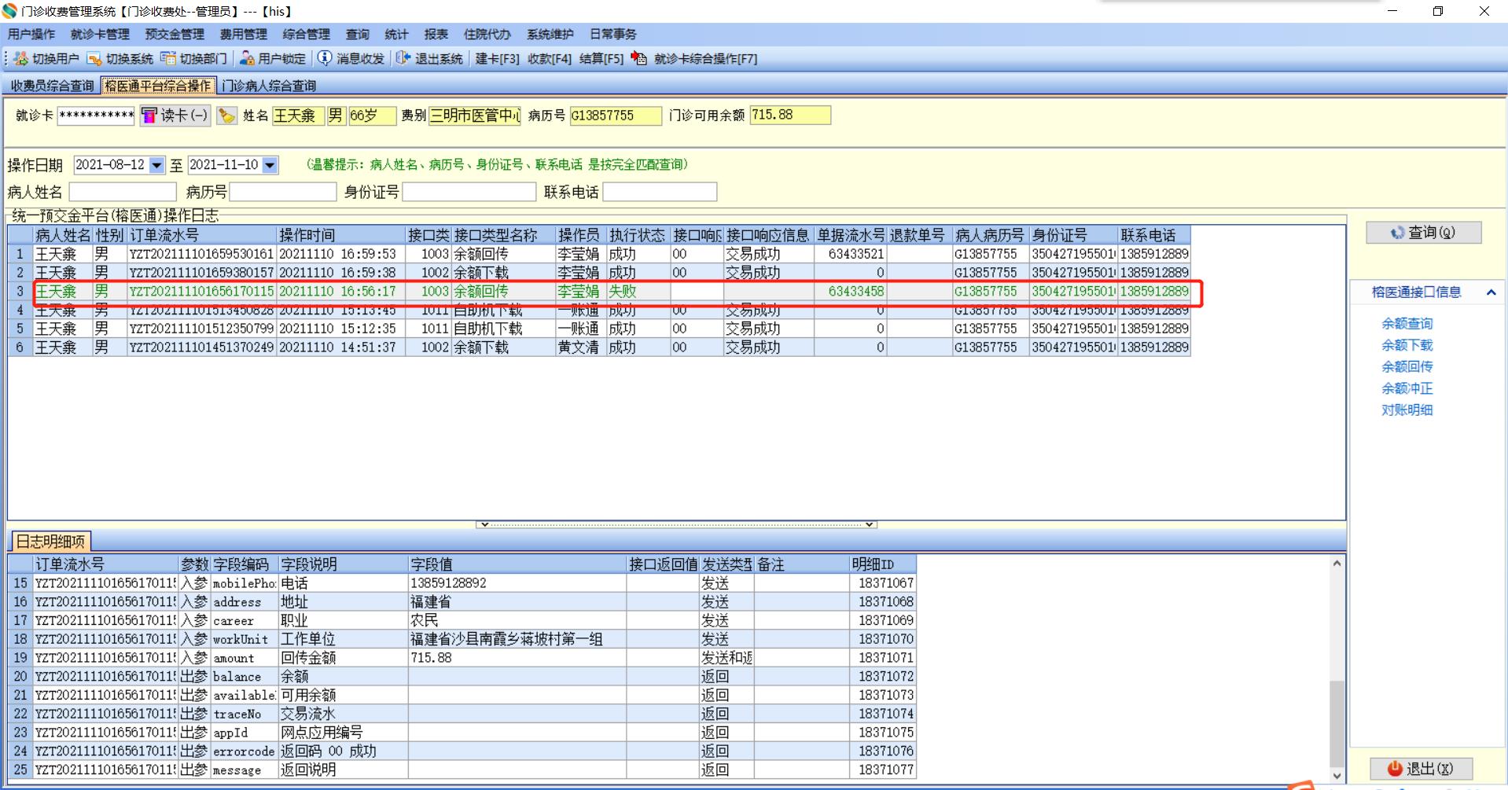Click the broom clear icon beside 读卡
Screen dimensions: 1508x790
pos(226,116)
